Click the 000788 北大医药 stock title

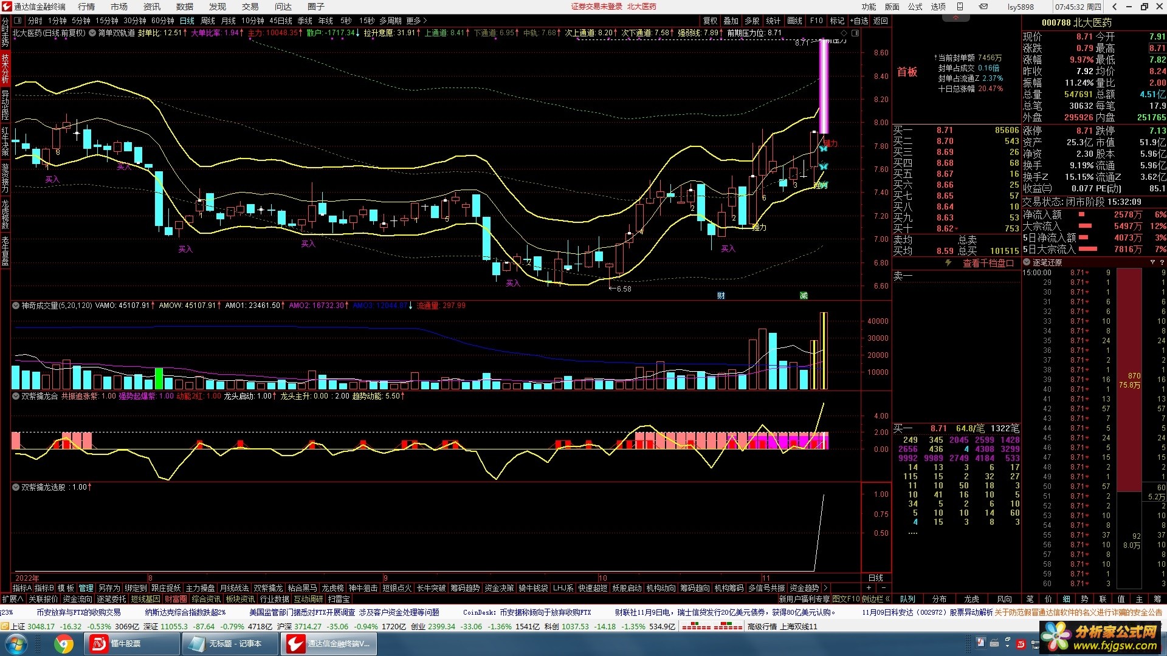[x=1076, y=22]
